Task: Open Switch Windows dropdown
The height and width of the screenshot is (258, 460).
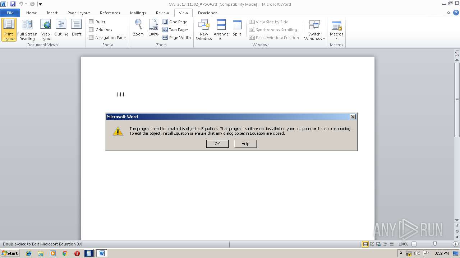Action: (314, 30)
